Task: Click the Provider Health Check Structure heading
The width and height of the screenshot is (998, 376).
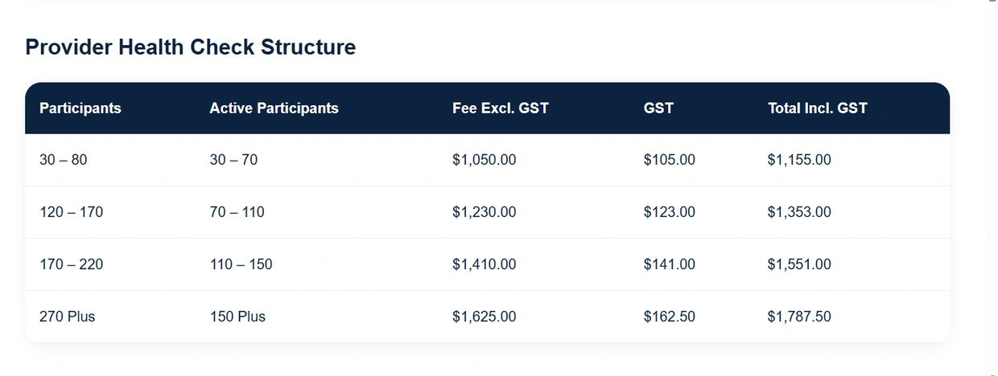Action: [190, 47]
